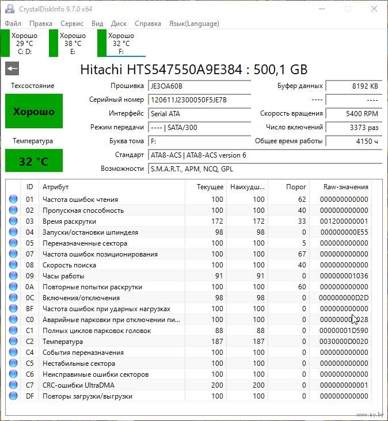The image size is (388, 421).
Task: Select the Время раскрутки attribute name
Action: [69, 221]
